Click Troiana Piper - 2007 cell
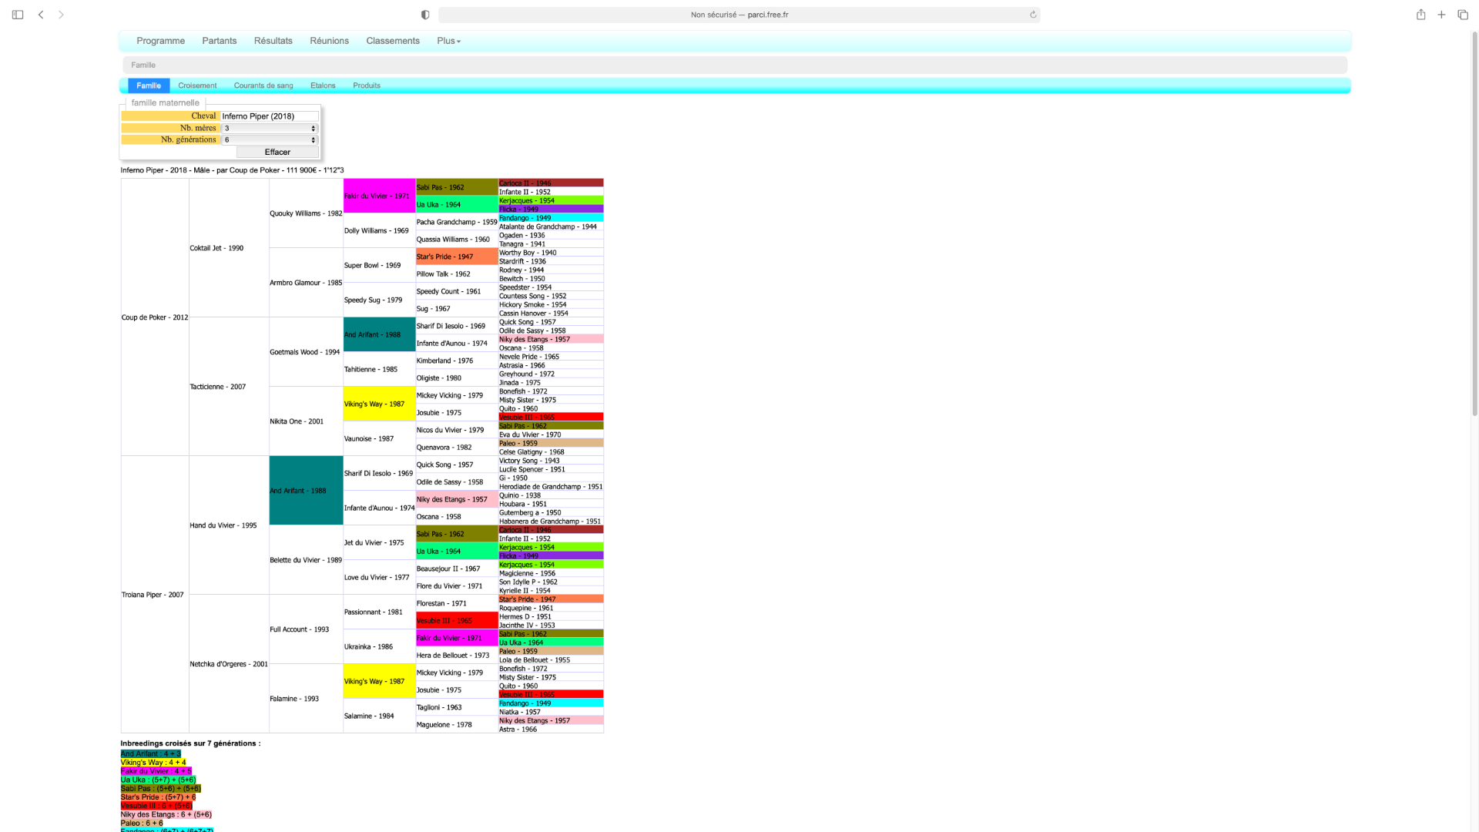Screen dimensions: 1479x832 click(x=155, y=595)
